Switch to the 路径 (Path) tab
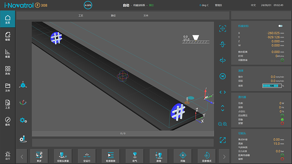292x164 pixels. click(113, 16)
